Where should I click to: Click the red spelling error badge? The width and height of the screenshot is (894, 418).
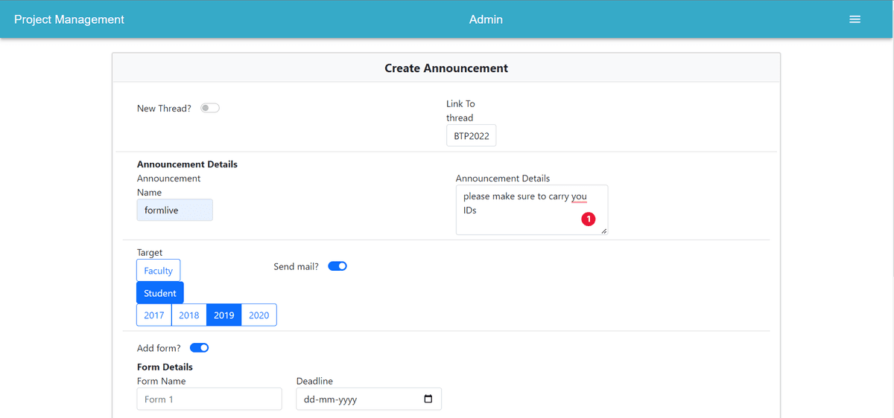pyautogui.click(x=589, y=219)
